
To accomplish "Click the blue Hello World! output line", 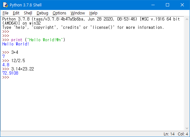I will coord(16,44).
